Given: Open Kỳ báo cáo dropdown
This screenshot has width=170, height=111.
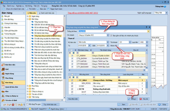Looking at the screenshot, I should pos(108,42).
